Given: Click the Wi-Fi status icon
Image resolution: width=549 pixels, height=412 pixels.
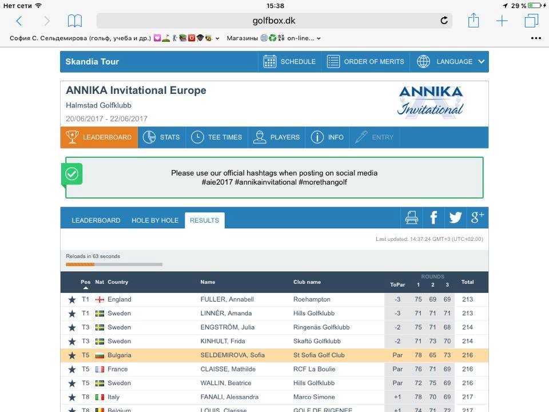Looking at the screenshot, I should click(38, 5).
